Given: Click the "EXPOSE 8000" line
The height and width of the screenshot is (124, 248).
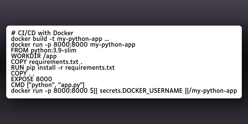Looking at the screenshot, I should (32, 79).
